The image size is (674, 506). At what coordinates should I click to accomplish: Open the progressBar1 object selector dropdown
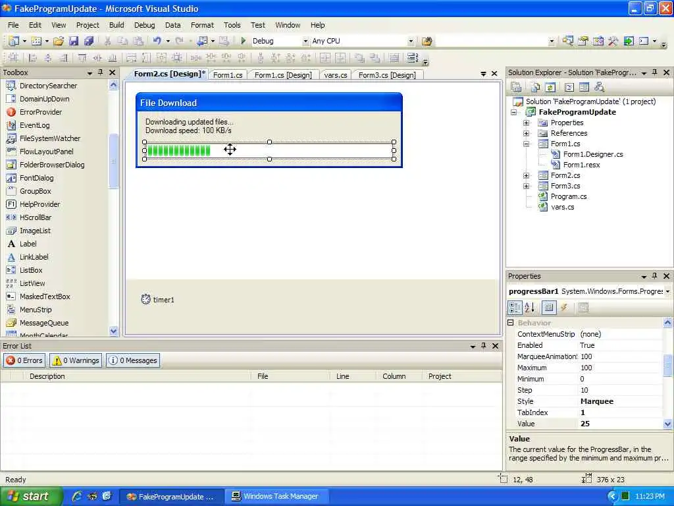(x=668, y=291)
